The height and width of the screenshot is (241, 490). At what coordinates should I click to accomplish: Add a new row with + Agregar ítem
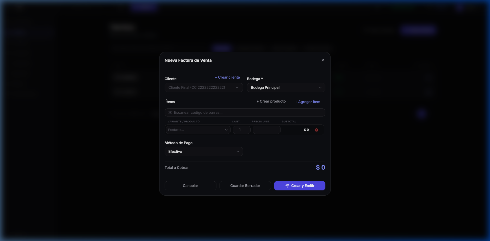(x=307, y=102)
